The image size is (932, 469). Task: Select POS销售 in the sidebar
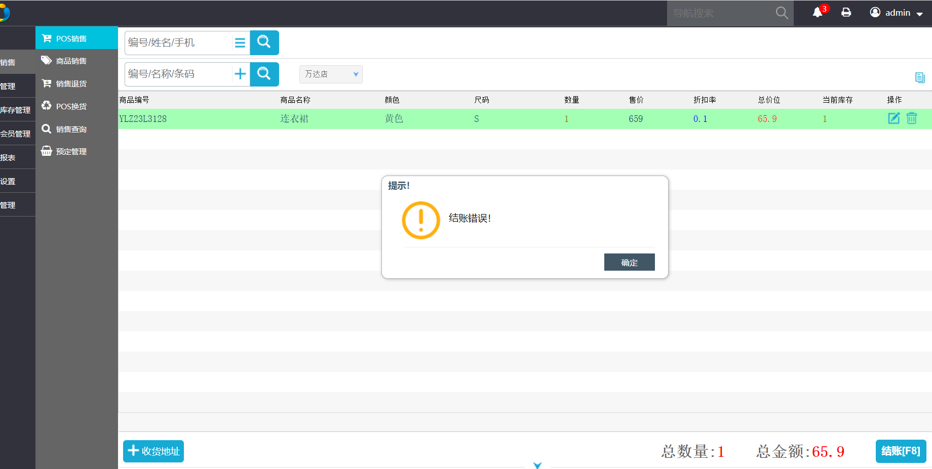pos(71,38)
